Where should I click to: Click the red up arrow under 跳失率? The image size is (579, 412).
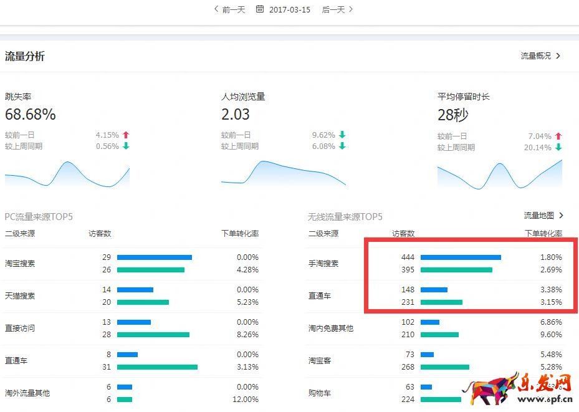coord(126,135)
